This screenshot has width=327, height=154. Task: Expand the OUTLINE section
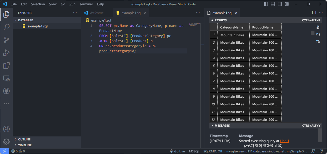(47, 139)
